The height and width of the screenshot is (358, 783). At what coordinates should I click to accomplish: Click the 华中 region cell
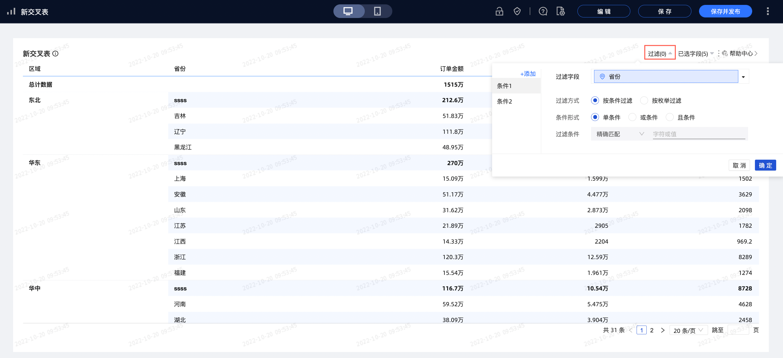[35, 289]
